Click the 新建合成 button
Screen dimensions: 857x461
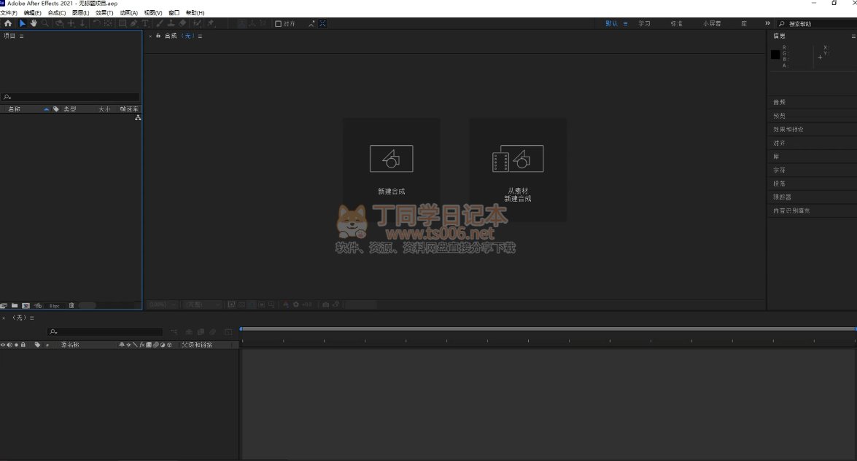pos(392,170)
